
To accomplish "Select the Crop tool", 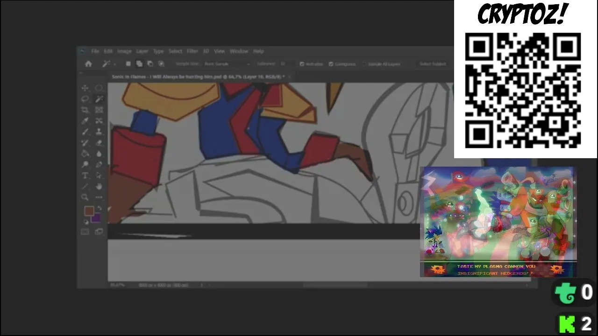I will pos(85,110).
